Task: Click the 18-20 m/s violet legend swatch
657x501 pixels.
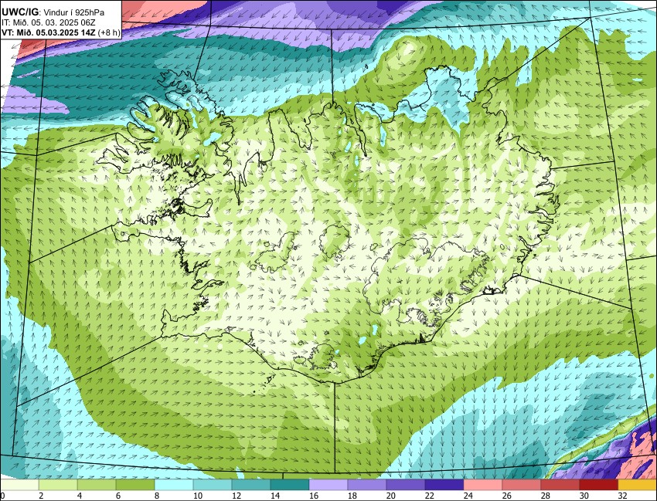Action: (x=367, y=485)
